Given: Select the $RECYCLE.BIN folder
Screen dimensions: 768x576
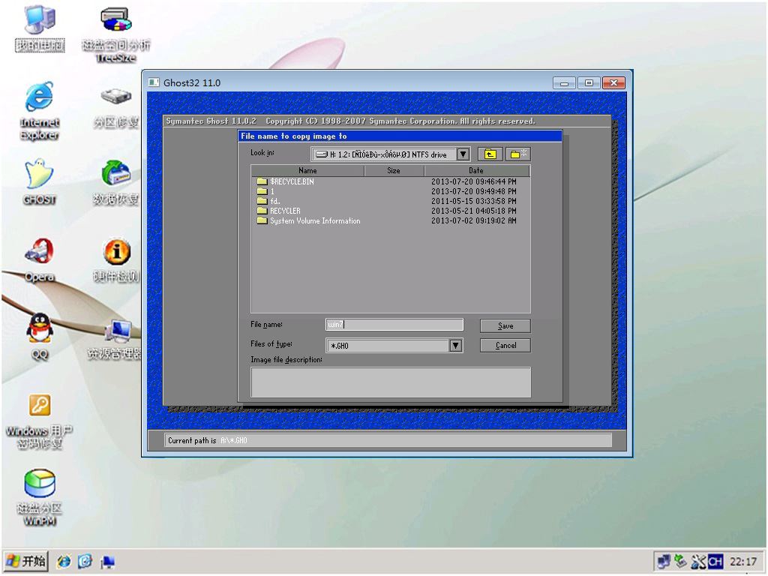Looking at the screenshot, I should click(x=286, y=181).
